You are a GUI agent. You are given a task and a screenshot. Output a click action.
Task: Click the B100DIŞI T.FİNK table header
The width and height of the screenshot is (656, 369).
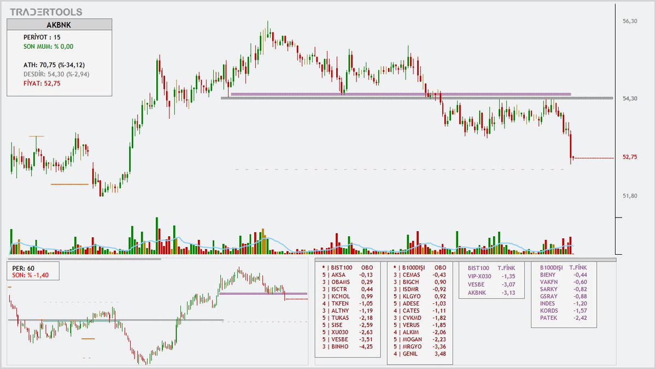coord(563,268)
